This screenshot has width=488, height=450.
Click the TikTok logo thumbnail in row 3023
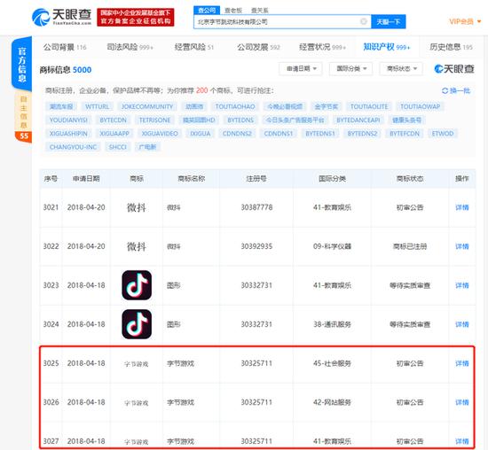click(137, 285)
